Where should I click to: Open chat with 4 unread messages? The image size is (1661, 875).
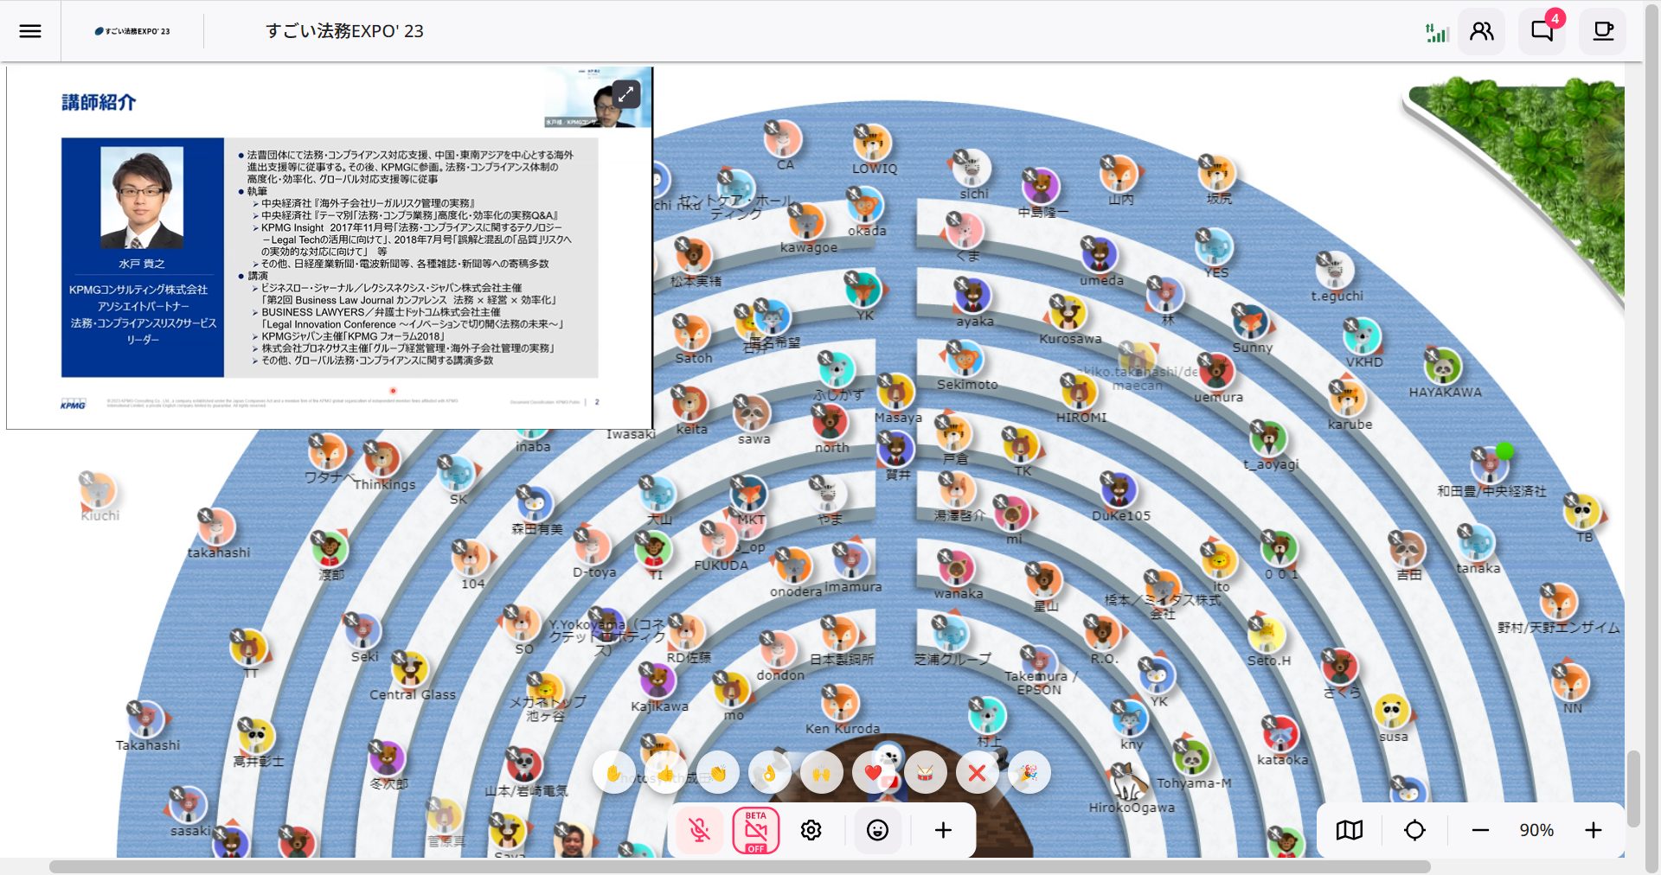coord(1542,32)
